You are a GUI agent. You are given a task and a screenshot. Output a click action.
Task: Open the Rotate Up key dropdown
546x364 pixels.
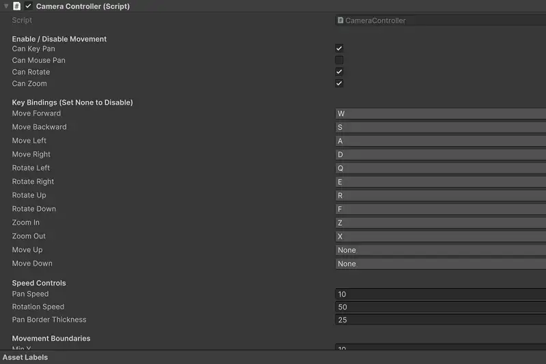(440, 195)
